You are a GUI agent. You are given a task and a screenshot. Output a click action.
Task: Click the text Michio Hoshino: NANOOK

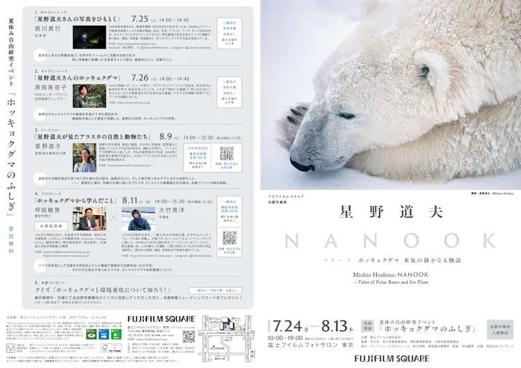tap(391, 275)
